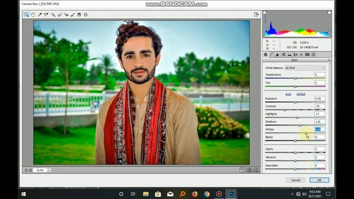This screenshot has height=199, width=354.
Task: Click the Exposure slider handle
Action: pos(295,102)
